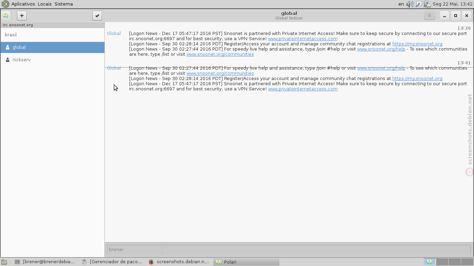The image size is (474, 266).
Task: Click the Polari app icon in header
Action: (5, 16)
